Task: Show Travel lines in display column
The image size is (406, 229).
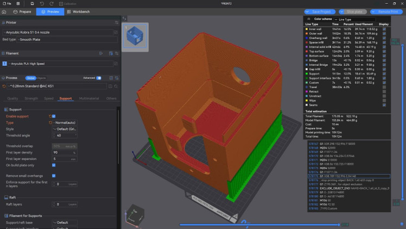Action: (x=384, y=87)
